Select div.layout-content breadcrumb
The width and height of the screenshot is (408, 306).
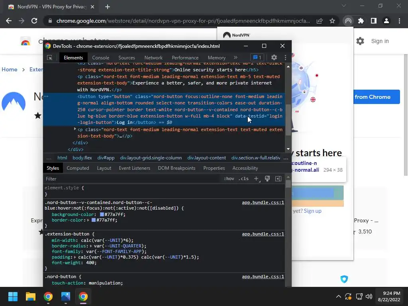[x=207, y=158]
